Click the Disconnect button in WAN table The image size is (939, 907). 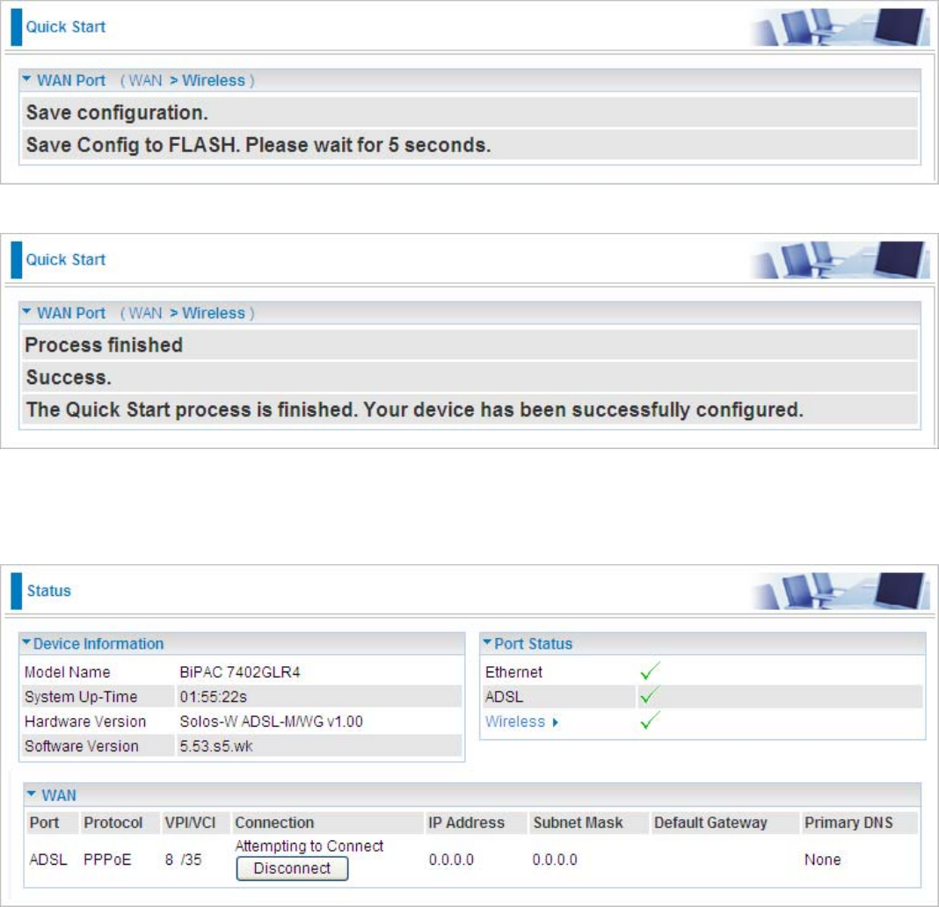coord(292,868)
